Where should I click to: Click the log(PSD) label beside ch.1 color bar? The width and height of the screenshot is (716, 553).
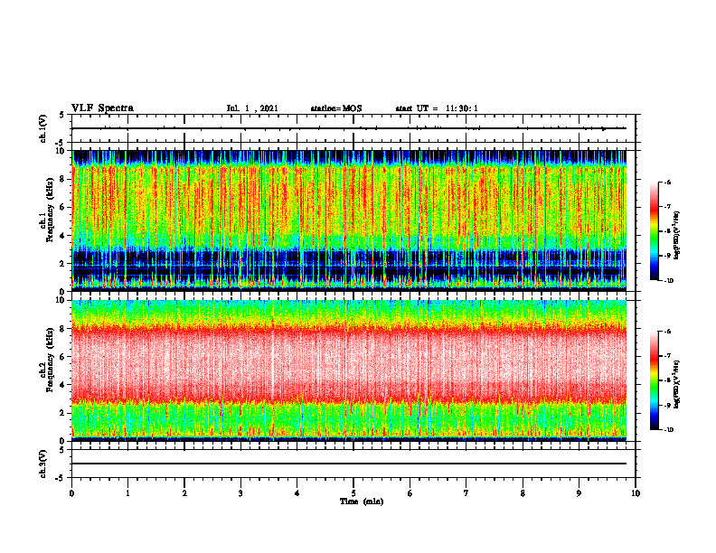pos(678,235)
